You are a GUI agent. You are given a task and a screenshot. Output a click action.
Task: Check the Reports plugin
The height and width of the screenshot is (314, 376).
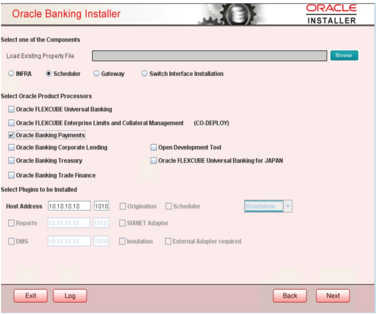[11, 223]
